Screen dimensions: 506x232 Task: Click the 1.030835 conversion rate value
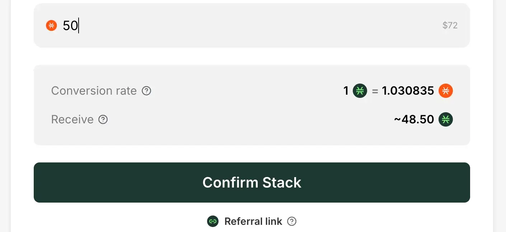408,91
